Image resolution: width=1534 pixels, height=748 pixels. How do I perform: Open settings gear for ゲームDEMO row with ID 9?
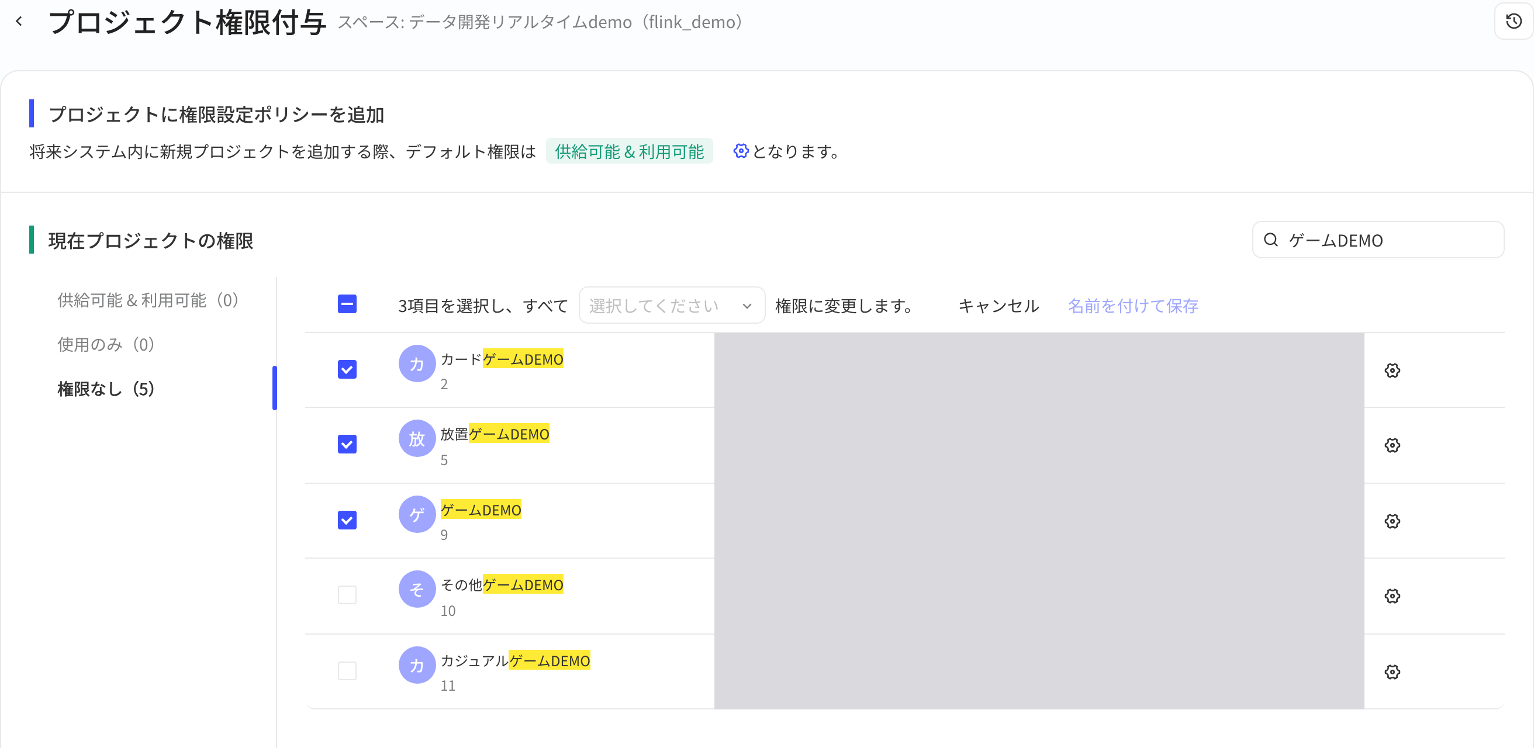pos(1393,521)
